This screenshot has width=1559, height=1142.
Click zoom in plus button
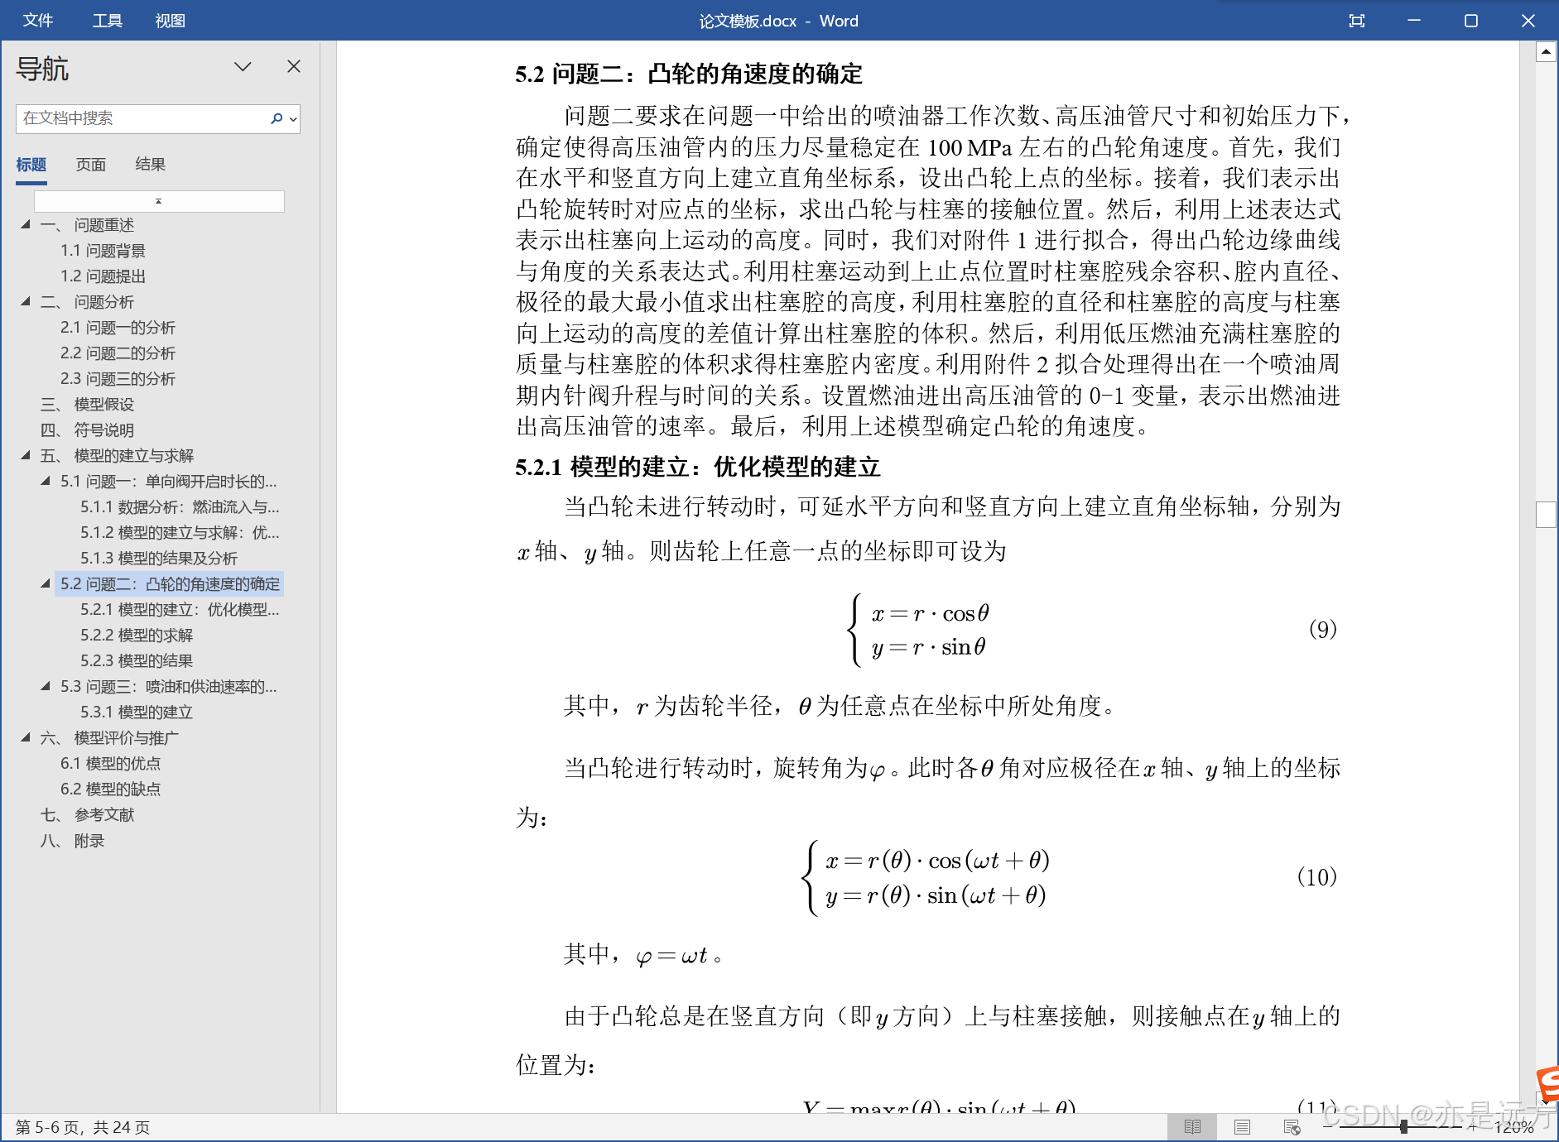[x=1473, y=1126]
